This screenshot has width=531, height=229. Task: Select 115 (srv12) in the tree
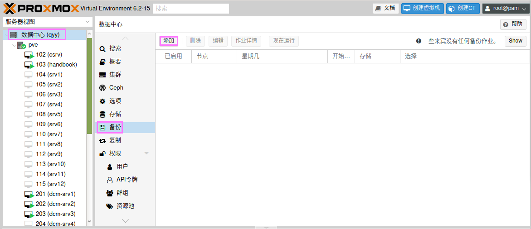click(x=51, y=184)
